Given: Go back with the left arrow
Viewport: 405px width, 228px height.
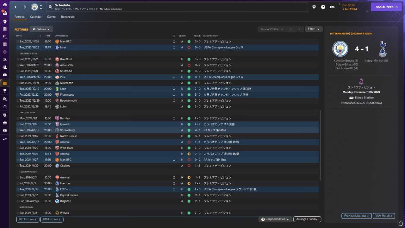Looking at the screenshot, I should [x=16, y=7].
